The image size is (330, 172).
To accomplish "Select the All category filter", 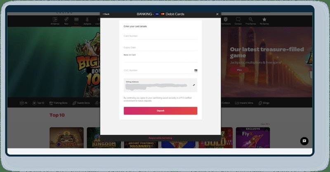I will tap(24, 103).
